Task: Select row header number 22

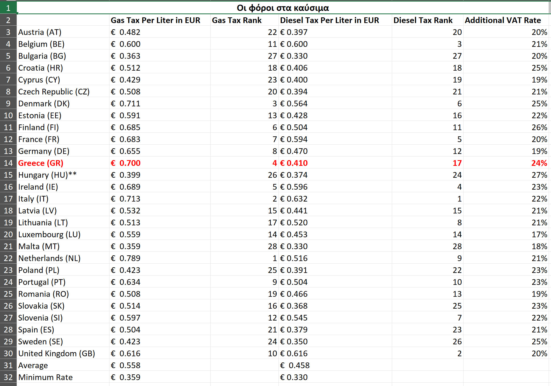Action: point(8,258)
